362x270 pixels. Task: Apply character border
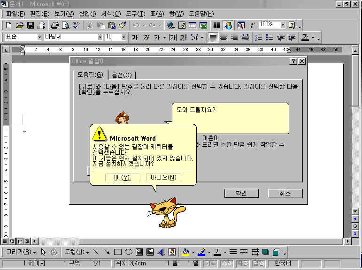(x=172, y=37)
